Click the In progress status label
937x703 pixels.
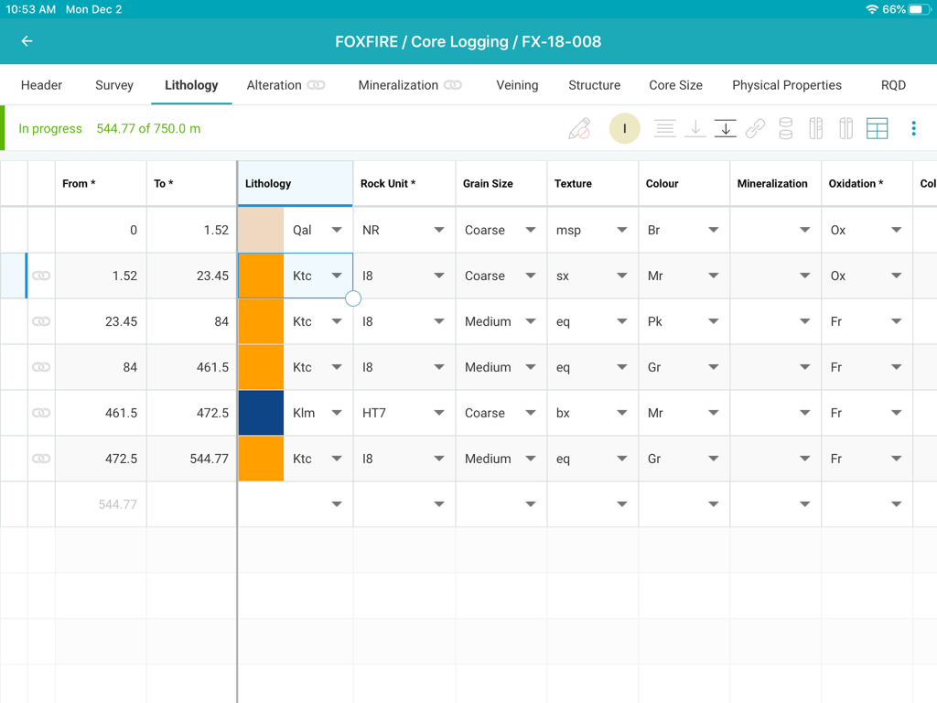click(50, 128)
